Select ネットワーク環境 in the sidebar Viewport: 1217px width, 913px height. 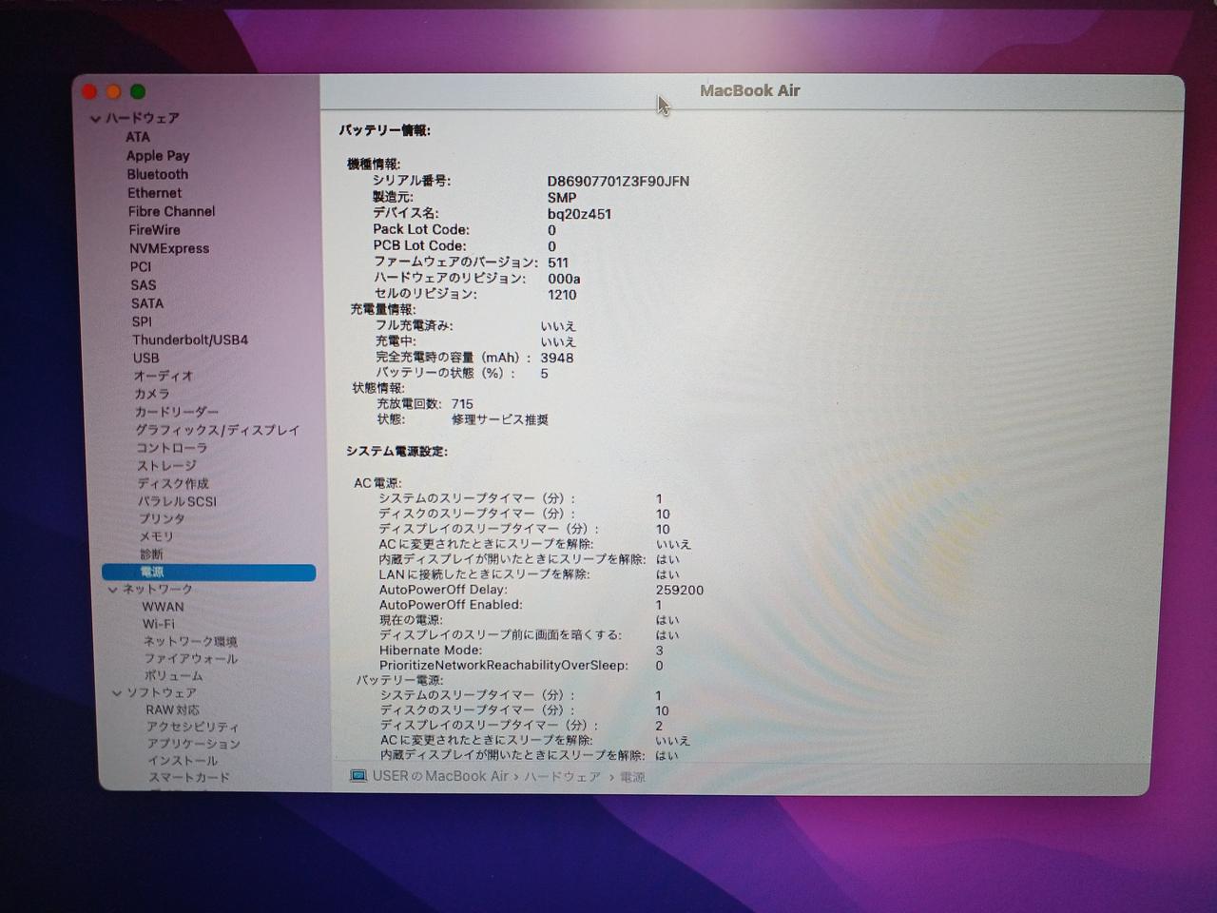coord(191,642)
